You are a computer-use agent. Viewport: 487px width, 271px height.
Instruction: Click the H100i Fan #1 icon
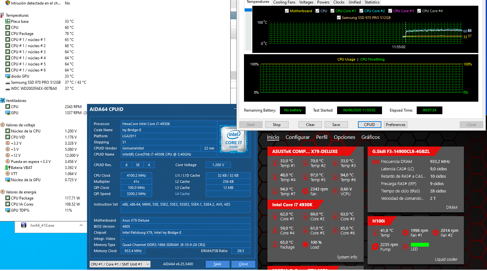[x=405, y=233]
